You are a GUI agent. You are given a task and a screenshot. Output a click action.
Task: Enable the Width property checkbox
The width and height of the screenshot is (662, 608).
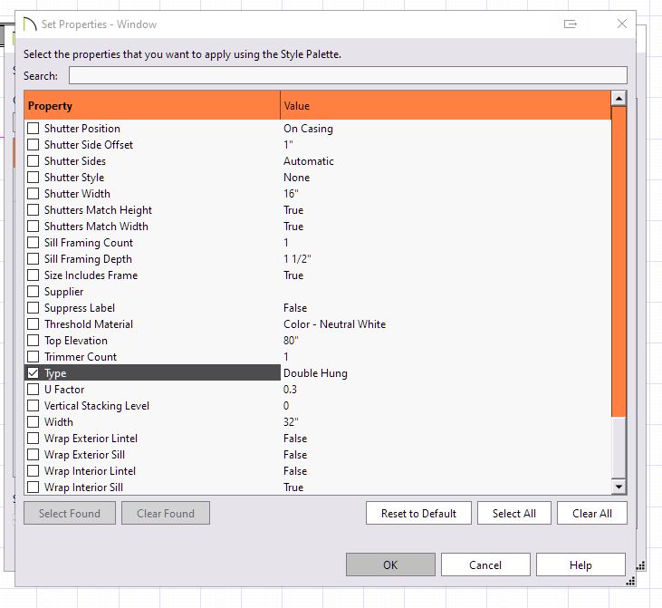click(34, 422)
